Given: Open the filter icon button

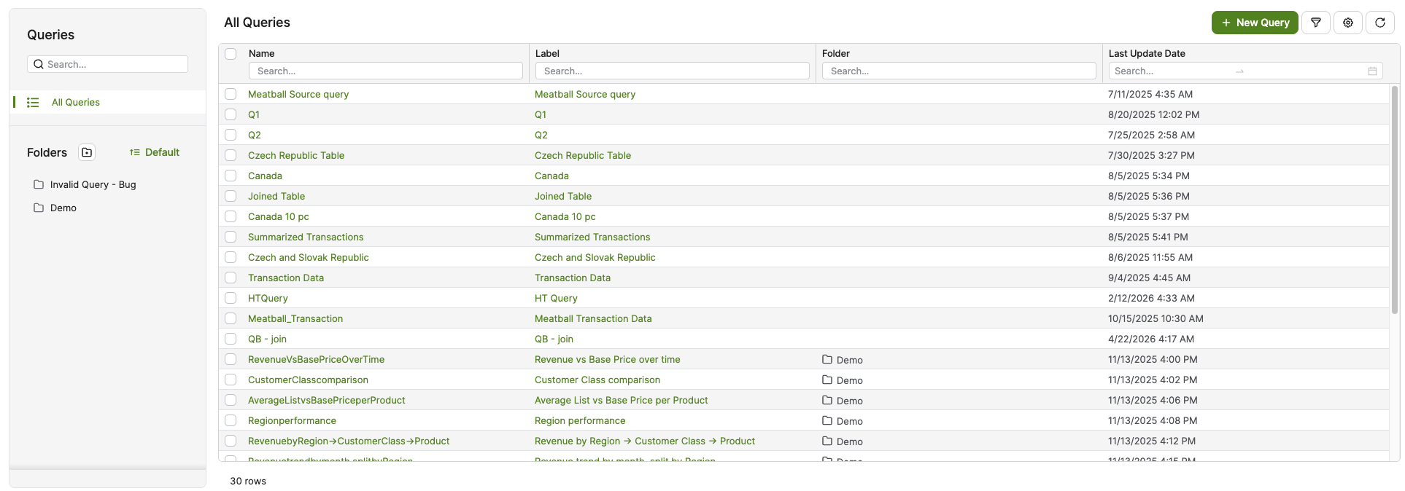Looking at the screenshot, I should pos(1316,23).
